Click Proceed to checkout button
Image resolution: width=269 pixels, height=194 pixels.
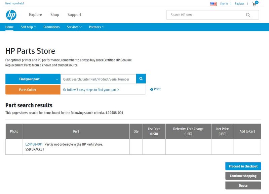pos(243,166)
